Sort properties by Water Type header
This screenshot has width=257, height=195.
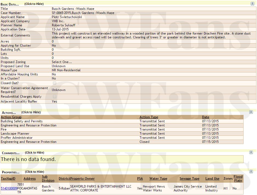(x=158, y=179)
